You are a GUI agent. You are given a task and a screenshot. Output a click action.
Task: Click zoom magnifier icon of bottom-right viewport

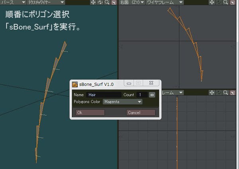pyautogui.click(x=226, y=93)
